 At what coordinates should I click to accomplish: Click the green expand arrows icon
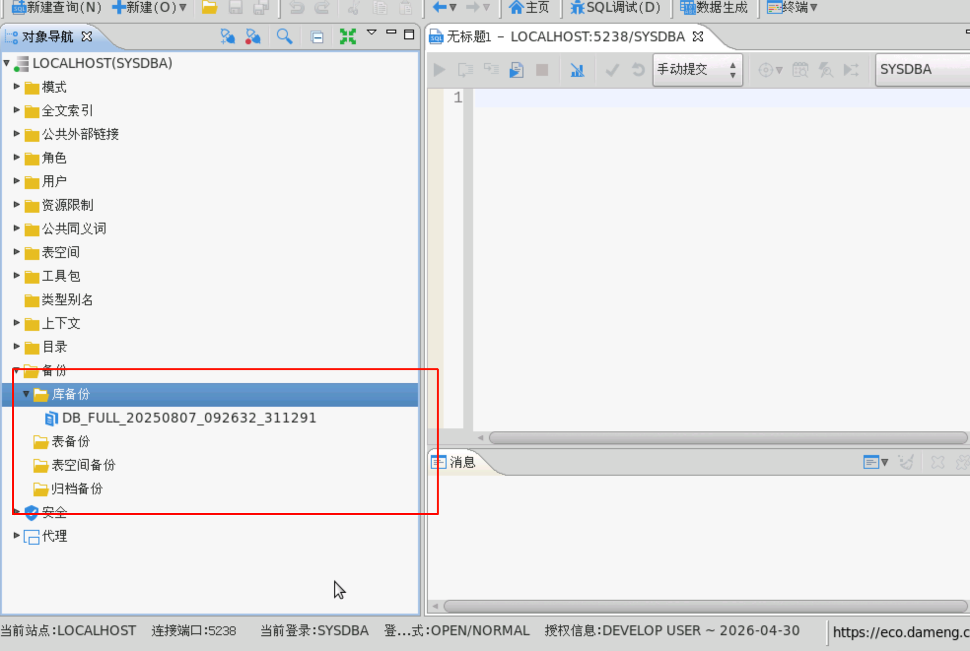[x=347, y=36]
